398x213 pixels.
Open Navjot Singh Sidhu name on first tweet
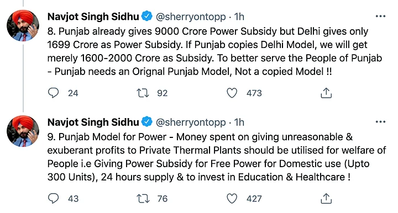coord(93,17)
